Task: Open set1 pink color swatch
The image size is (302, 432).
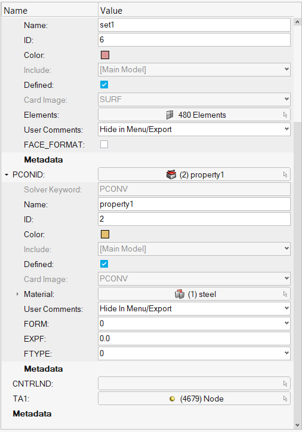Action: [105, 55]
